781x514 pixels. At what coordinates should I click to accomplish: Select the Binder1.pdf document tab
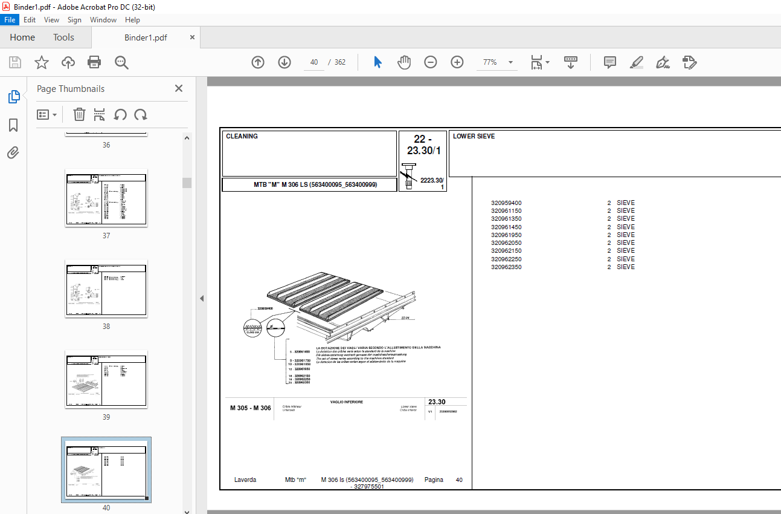click(146, 37)
